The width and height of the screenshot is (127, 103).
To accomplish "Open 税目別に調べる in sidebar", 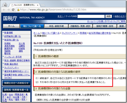I will pos(12,40).
